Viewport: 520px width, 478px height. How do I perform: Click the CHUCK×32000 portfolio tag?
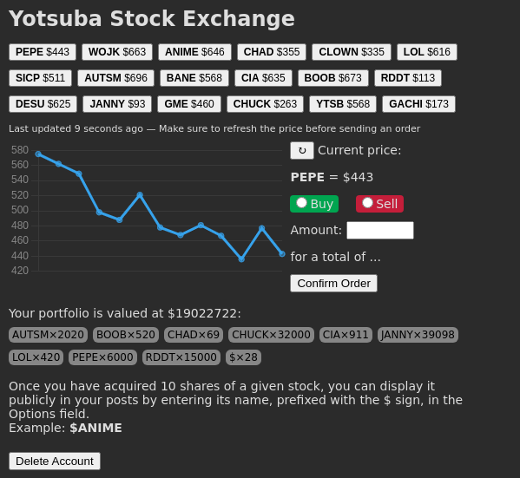[271, 335]
